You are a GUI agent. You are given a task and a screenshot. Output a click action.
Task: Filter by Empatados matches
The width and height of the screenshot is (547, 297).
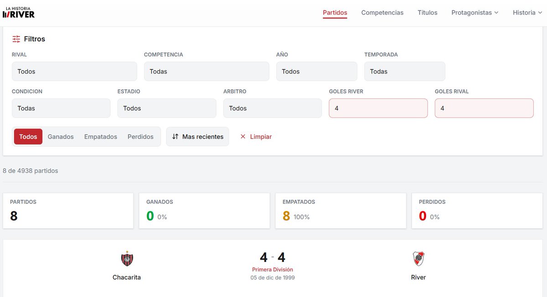click(101, 137)
